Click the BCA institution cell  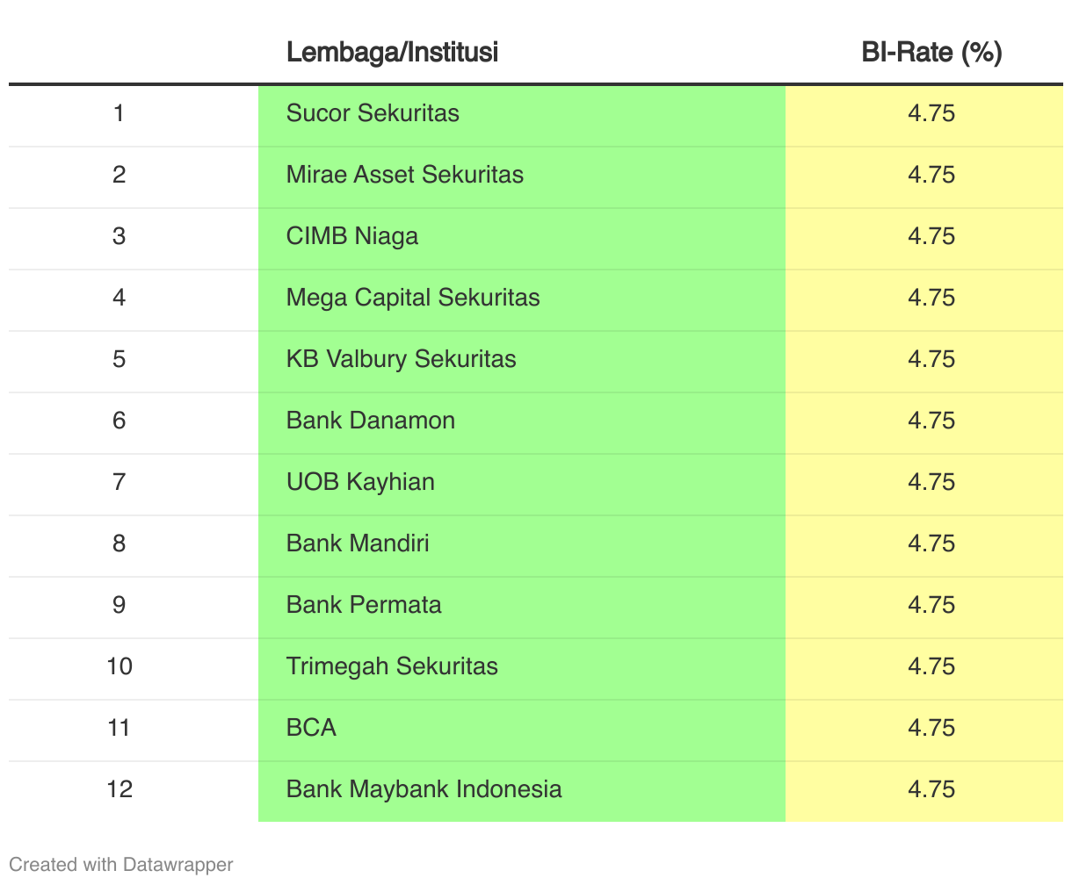click(x=311, y=729)
